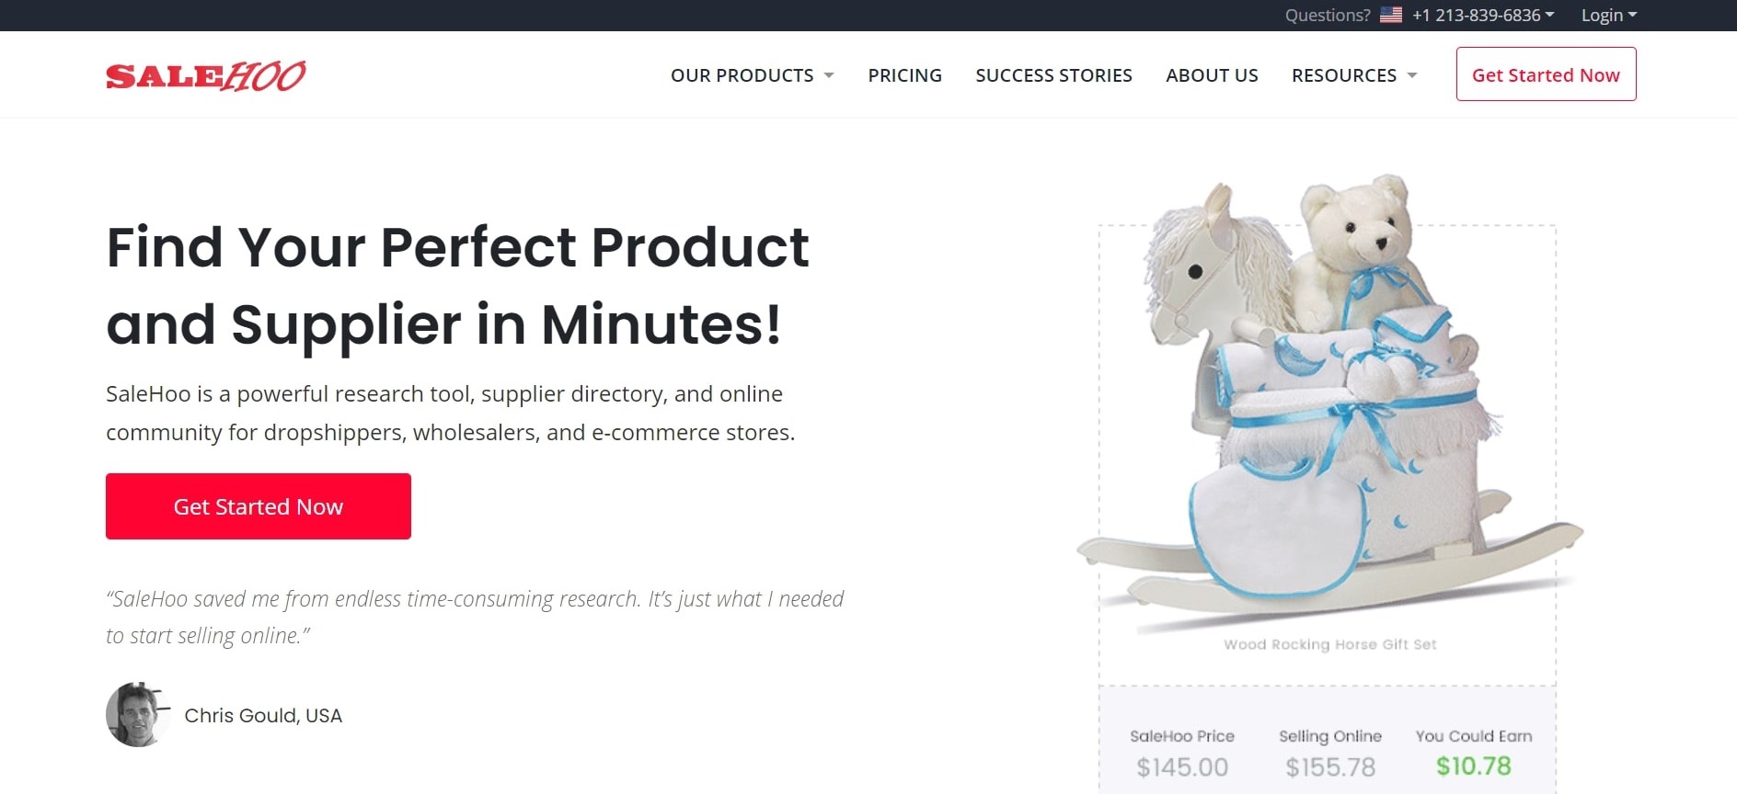Click the Wood Rocking Horse Gift Set caption
1737x794 pixels.
1329,644
